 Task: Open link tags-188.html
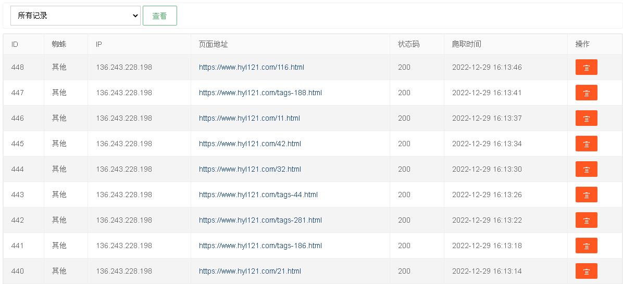click(x=260, y=93)
